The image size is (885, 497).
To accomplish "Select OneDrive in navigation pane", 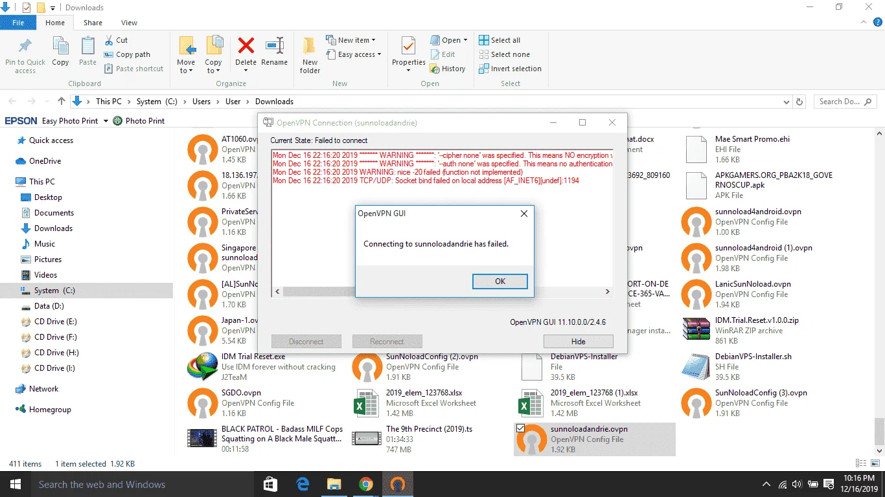I will (x=45, y=161).
